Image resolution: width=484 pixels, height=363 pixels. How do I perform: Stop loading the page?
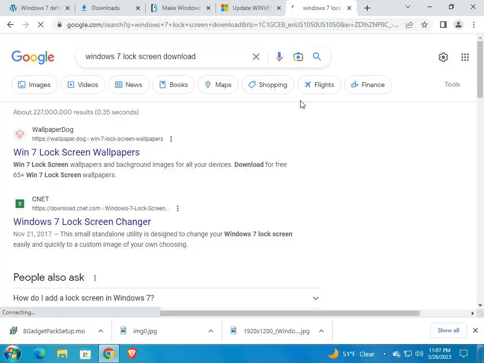point(41,25)
